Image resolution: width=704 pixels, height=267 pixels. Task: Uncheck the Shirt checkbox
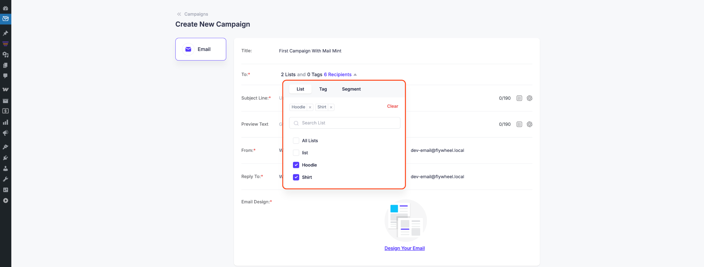pos(296,177)
